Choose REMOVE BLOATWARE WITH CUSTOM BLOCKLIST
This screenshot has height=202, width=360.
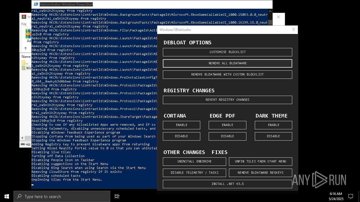[x=227, y=74]
